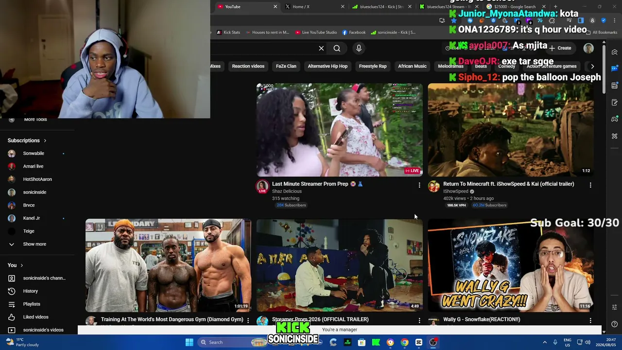Open the Live YouTube Studio bookmark
Image resolution: width=622 pixels, height=350 pixels.
click(316, 33)
